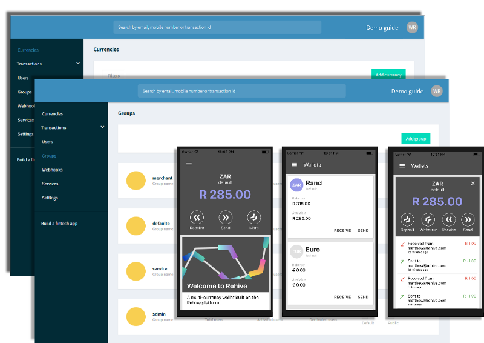Screen dimensions: 484x343
Task: Click the yellow circle of merchant group
Action: pyautogui.click(x=136, y=181)
